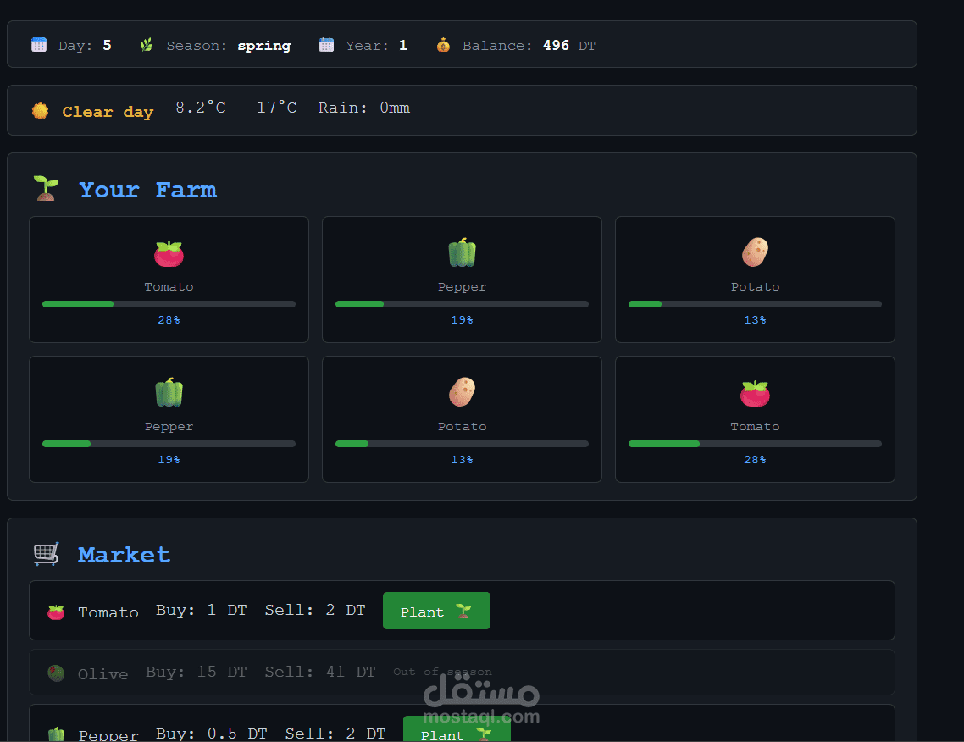This screenshot has height=742, width=964.
Task: Click the 'Market' heading
Action: pos(125,555)
